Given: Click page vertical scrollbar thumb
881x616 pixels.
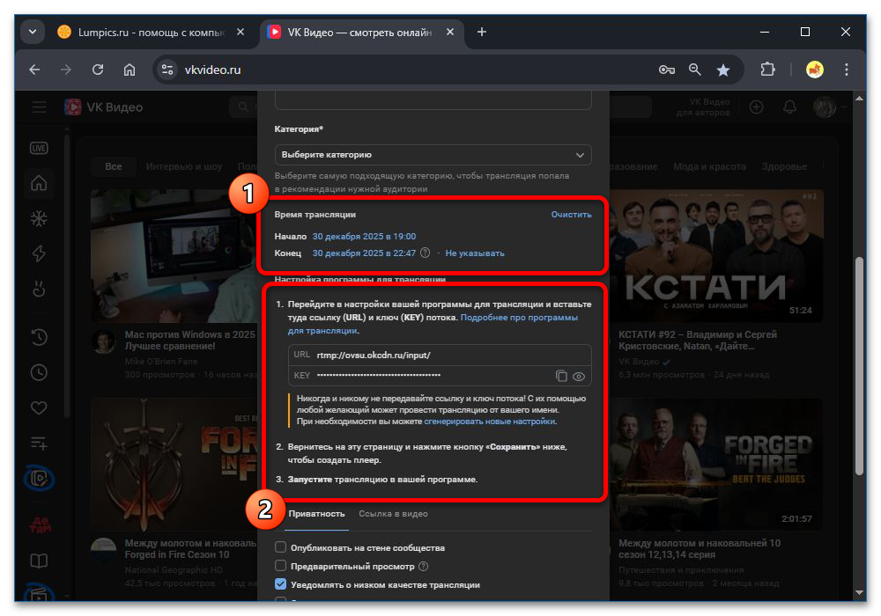Looking at the screenshot, I should coord(859,366).
